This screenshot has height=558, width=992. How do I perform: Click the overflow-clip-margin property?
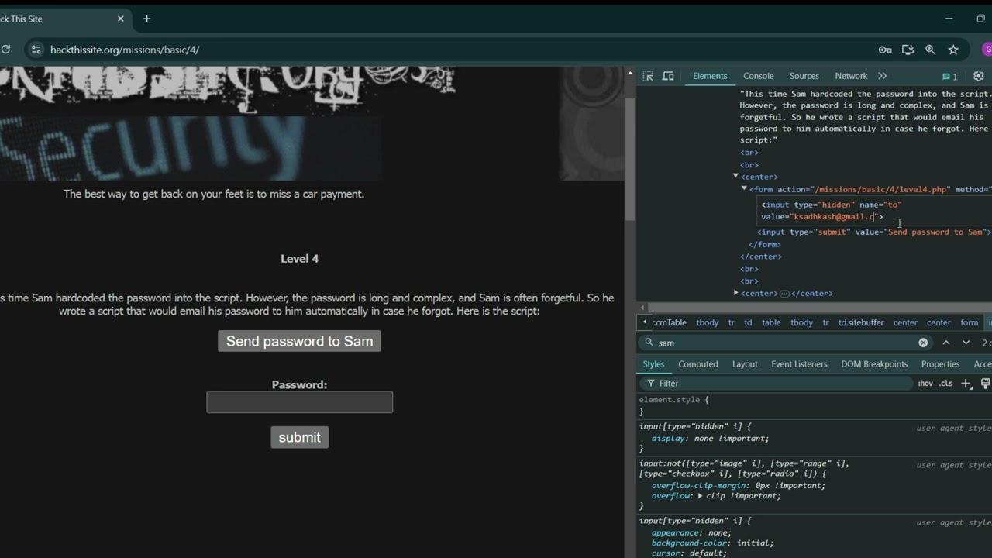click(738, 486)
